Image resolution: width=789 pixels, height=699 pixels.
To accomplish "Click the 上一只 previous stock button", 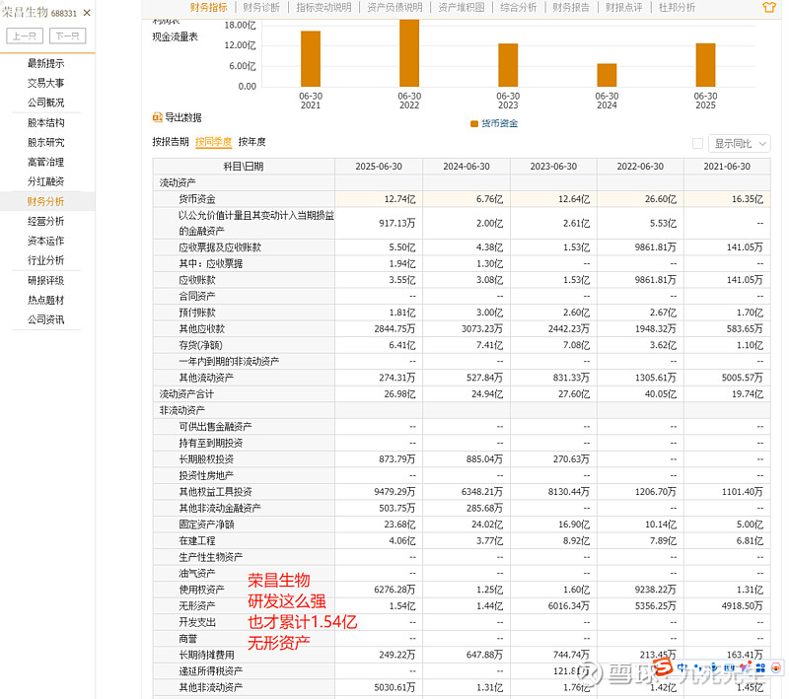I will tap(25, 36).
